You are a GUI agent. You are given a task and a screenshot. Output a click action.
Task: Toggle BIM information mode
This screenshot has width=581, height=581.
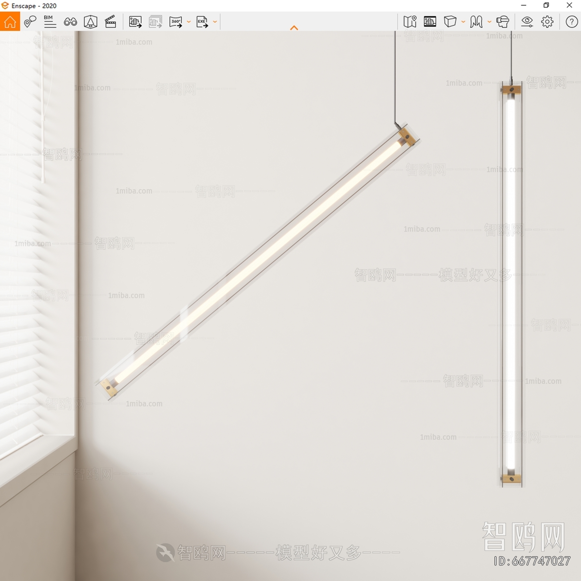pos(50,22)
